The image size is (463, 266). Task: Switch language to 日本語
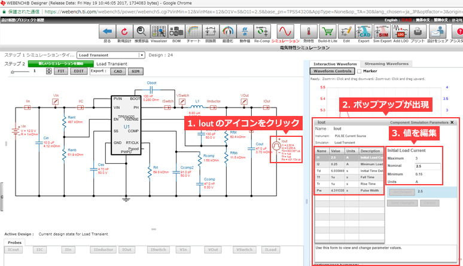coord(407,20)
